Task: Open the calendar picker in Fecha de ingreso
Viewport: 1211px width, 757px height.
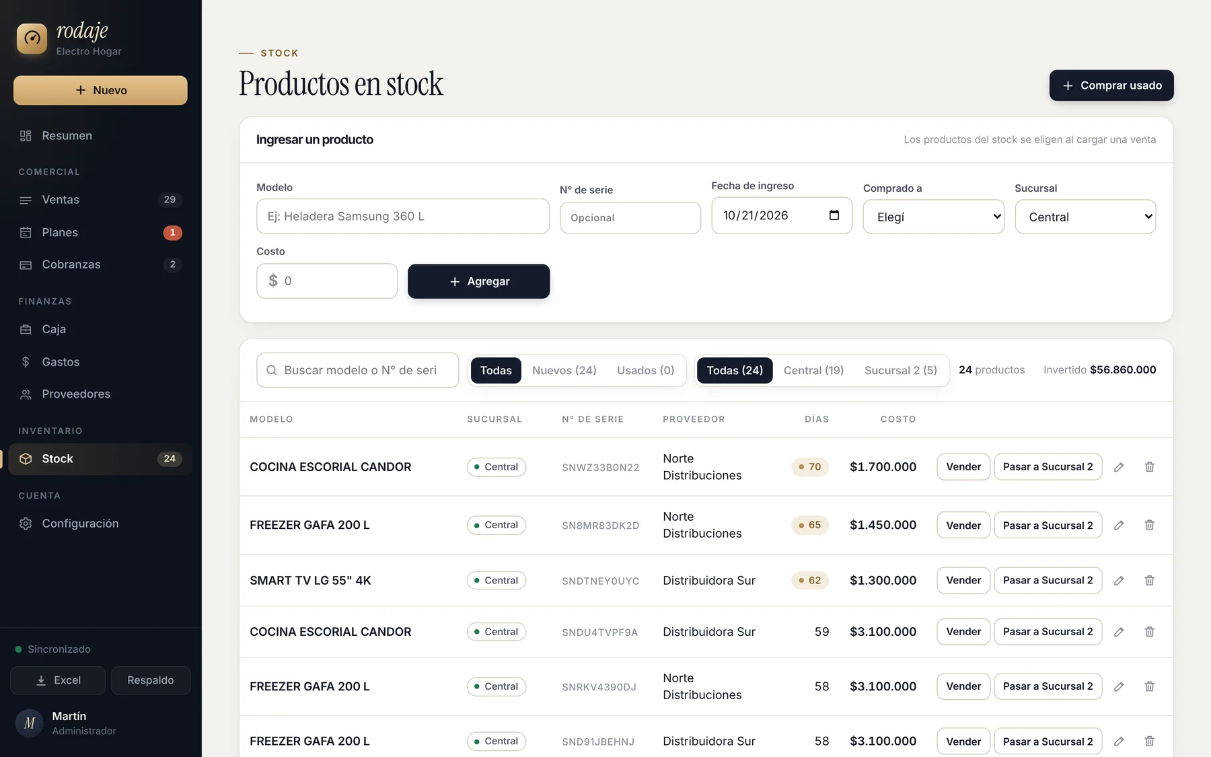Action: pos(834,215)
